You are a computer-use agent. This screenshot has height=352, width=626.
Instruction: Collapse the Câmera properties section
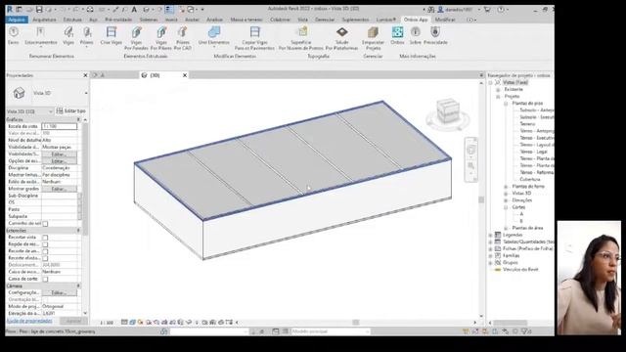[78, 286]
